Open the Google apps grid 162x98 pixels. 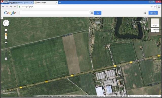tap(145, 13)
